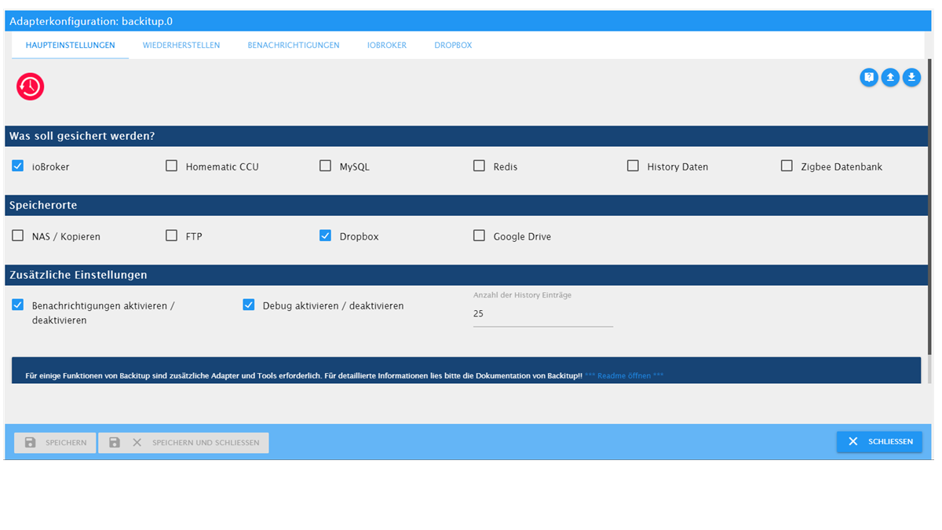Open the Benachrichtigungen tab
Image resolution: width=942 pixels, height=530 pixels.
(294, 46)
